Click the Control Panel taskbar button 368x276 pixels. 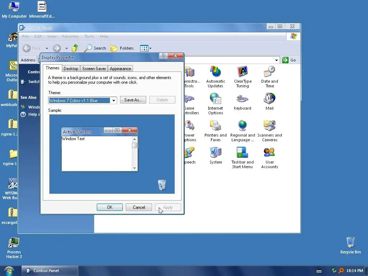point(50,271)
